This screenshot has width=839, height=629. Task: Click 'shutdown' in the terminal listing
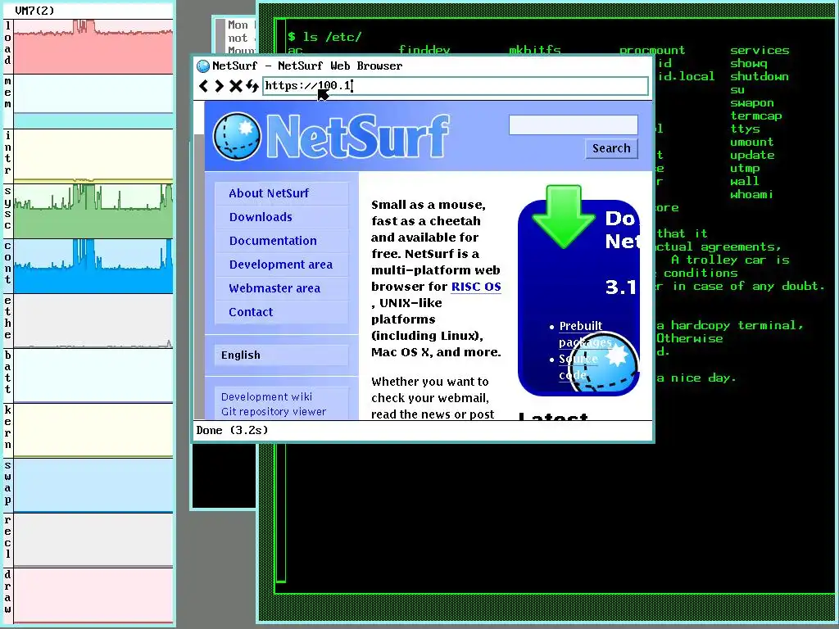coord(760,76)
